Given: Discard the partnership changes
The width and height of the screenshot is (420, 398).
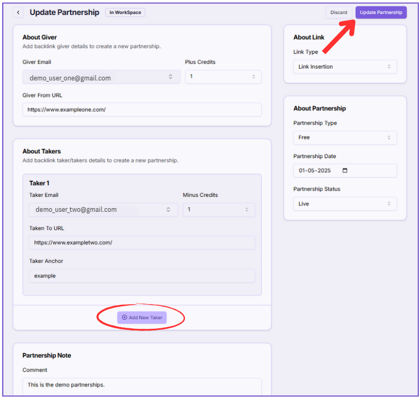Looking at the screenshot, I should coord(338,12).
